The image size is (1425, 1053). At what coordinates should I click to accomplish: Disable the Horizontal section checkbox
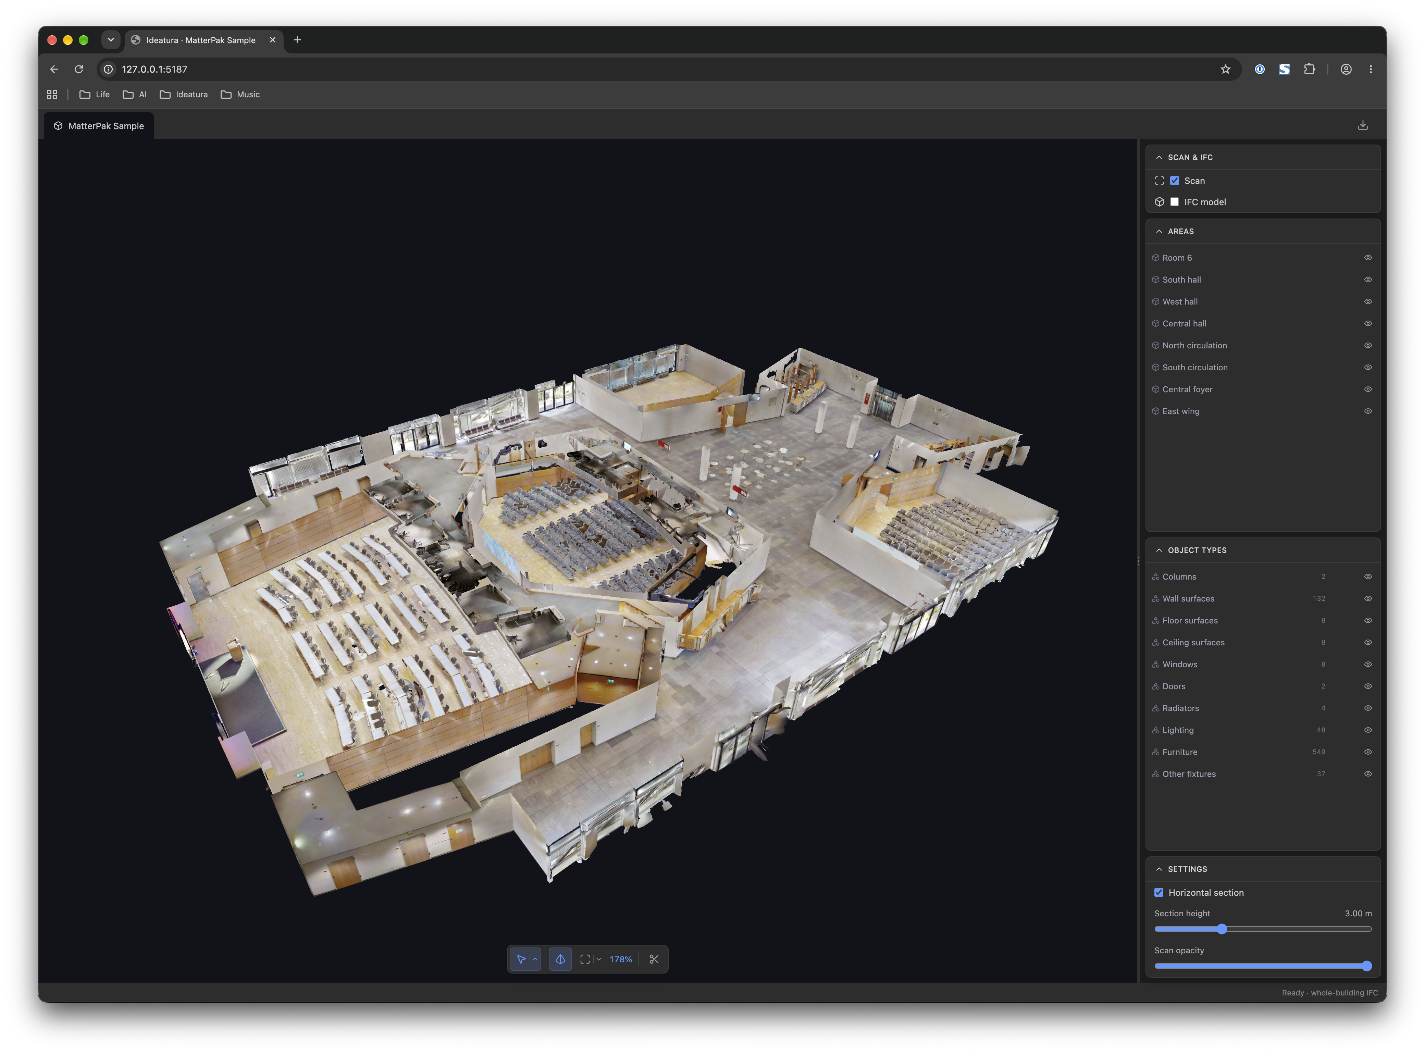point(1158,892)
